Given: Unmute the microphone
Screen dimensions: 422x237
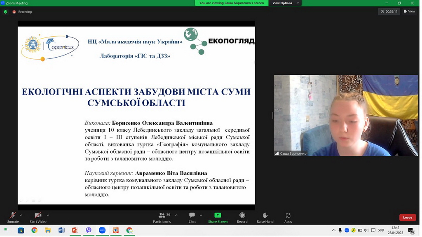Looking at the screenshot, I should point(12,217).
